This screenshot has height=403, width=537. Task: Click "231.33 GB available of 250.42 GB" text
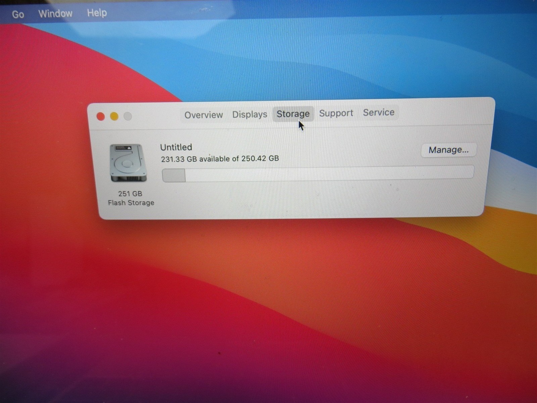[x=220, y=159]
